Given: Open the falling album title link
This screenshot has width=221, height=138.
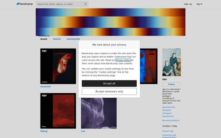Looking at the screenshot, I should 44,131.
